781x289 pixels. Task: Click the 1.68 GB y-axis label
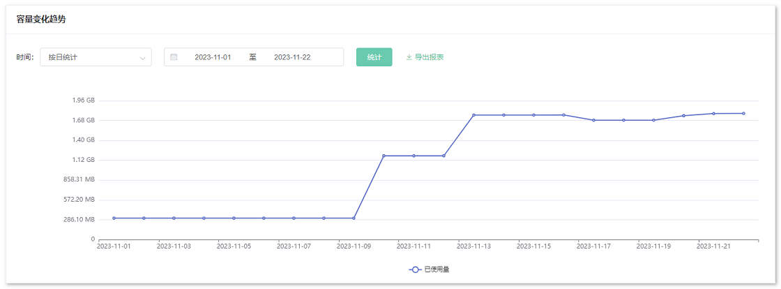pyautogui.click(x=84, y=120)
